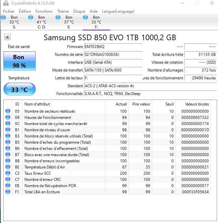Screen dimensions: 218x223
Task: Click status orb for Température Débit d'Air row
Action: click(8, 167)
